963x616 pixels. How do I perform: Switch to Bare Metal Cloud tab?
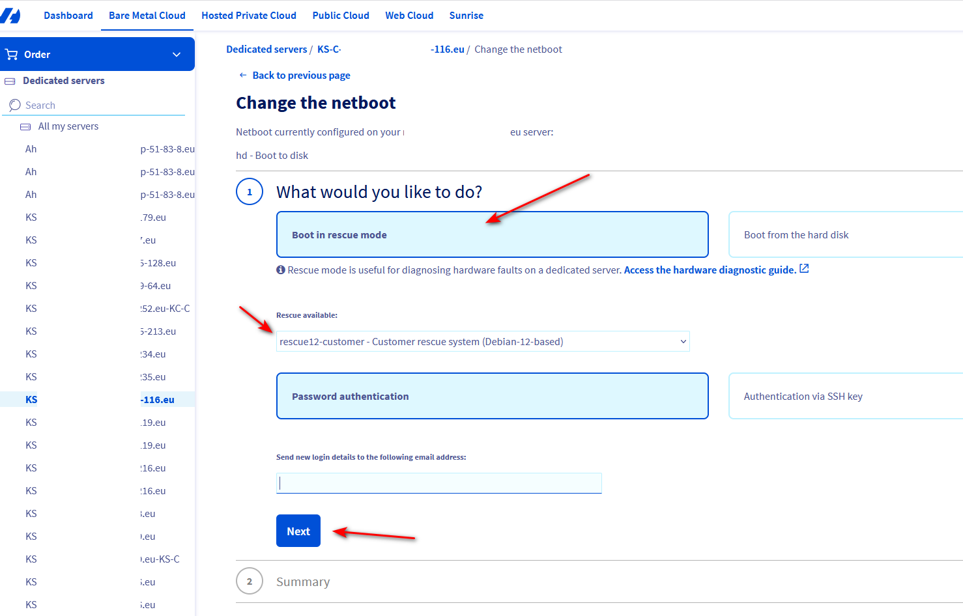[x=147, y=16]
